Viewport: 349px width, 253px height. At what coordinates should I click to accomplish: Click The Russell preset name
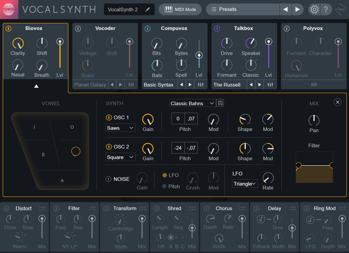[227, 85]
